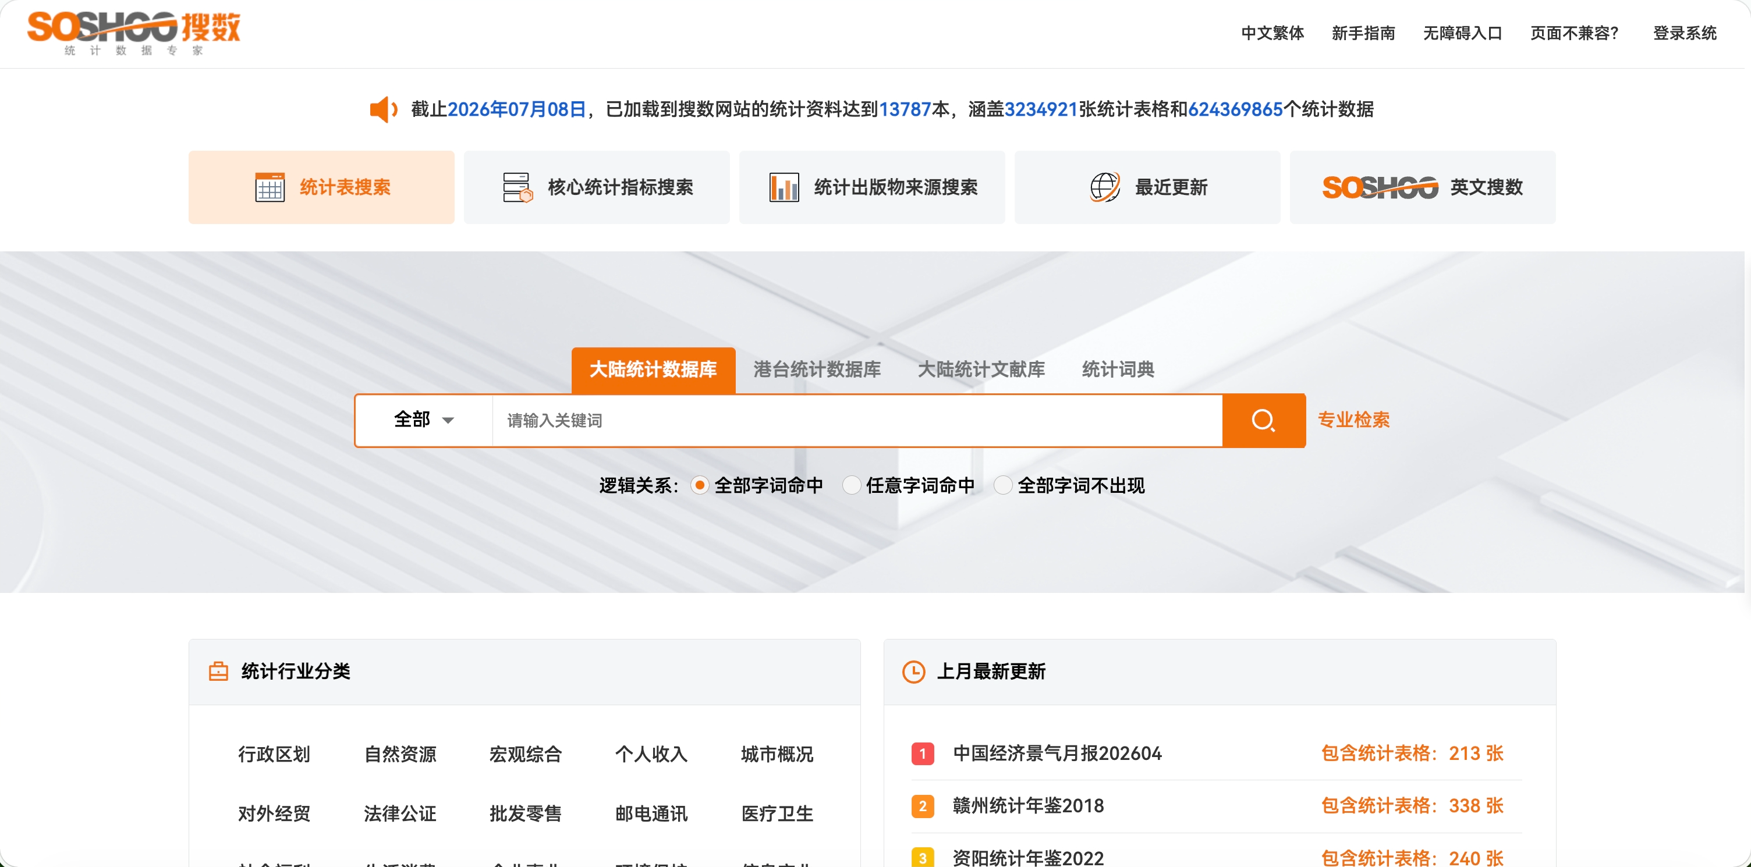Open 批发零售 category
This screenshot has height=867, width=1751.
tap(526, 813)
